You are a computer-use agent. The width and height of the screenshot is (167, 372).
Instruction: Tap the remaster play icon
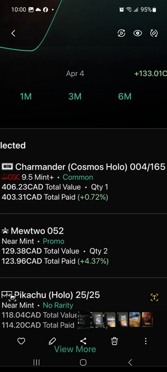121,33
